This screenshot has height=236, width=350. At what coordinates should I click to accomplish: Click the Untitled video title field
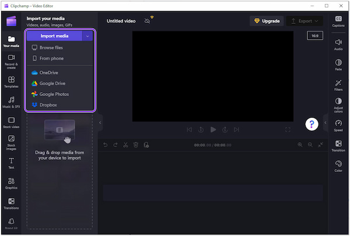[x=121, y=21]
